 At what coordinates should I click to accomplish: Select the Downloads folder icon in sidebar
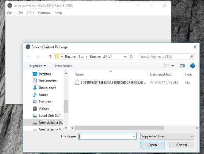coord(35,88)
